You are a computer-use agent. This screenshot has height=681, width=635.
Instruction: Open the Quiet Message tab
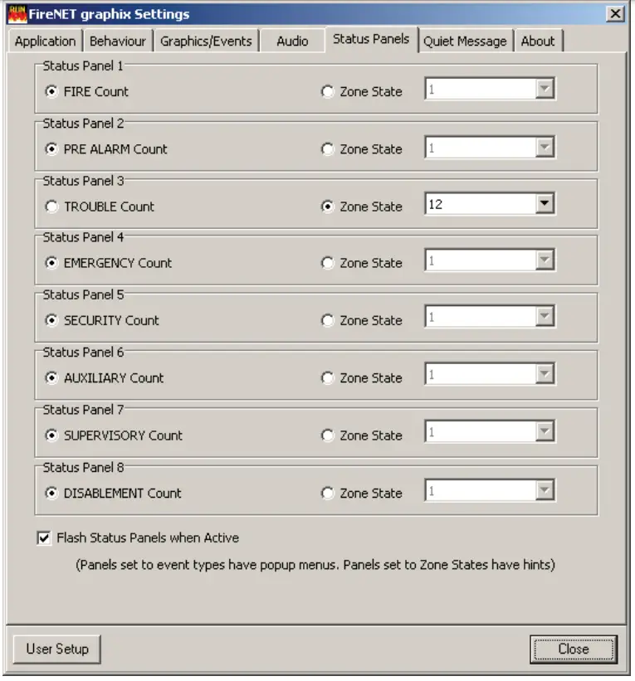click(465, 41)
